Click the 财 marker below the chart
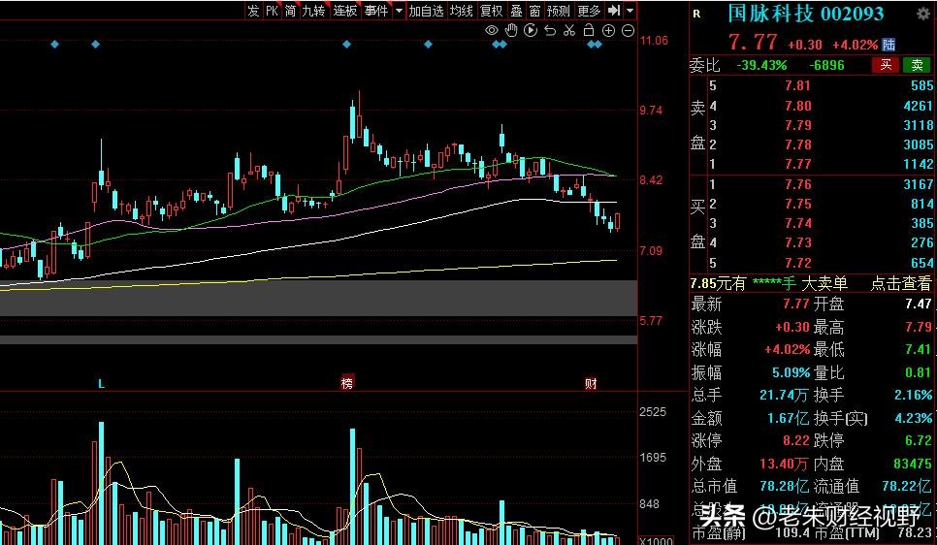The image size is (937, 545). click(x=591, y=384)
